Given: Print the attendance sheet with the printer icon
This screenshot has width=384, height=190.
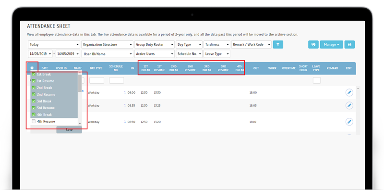Looking at the screenshot, I should pos(349,44).
